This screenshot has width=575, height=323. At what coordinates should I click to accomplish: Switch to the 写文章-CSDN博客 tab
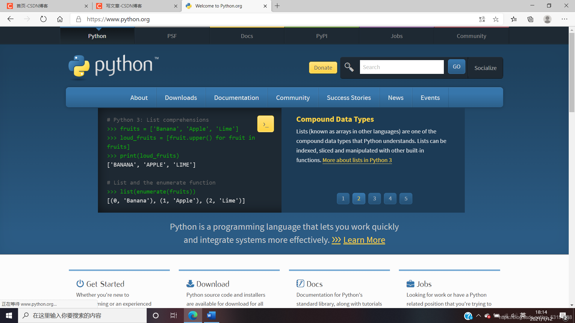pos(136,6)
